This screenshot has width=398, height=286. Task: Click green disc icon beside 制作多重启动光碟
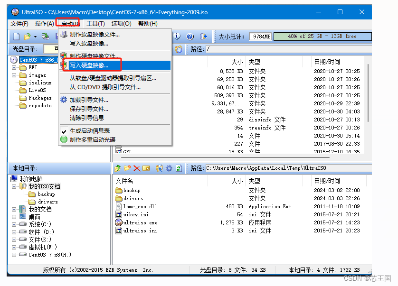64,139
